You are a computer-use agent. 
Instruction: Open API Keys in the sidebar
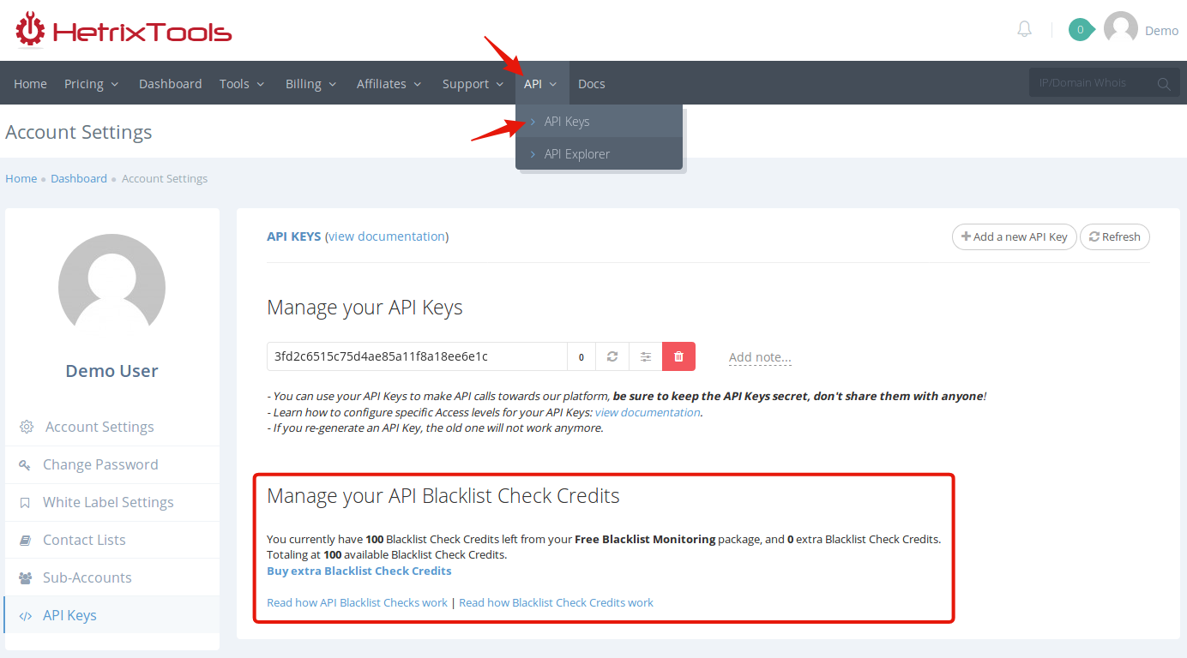click(x=111, y=615)
